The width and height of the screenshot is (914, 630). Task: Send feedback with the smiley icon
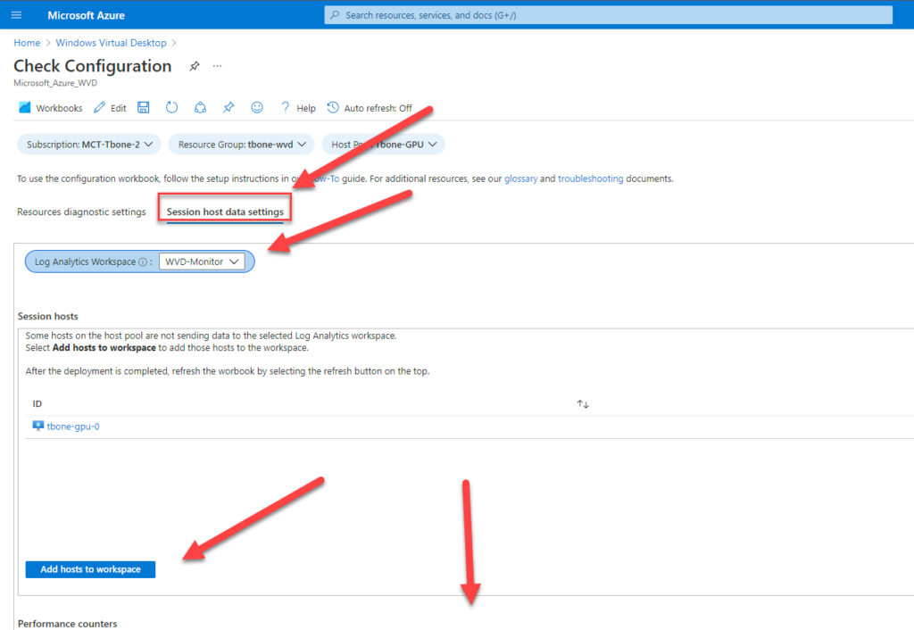click(x=257, y=107)
